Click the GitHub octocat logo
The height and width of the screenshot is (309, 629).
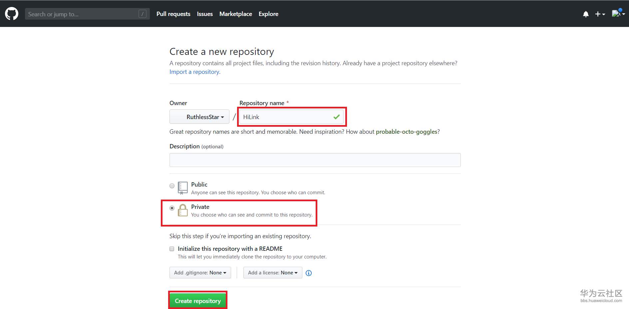pyautogui.click(x=12, y=14)
